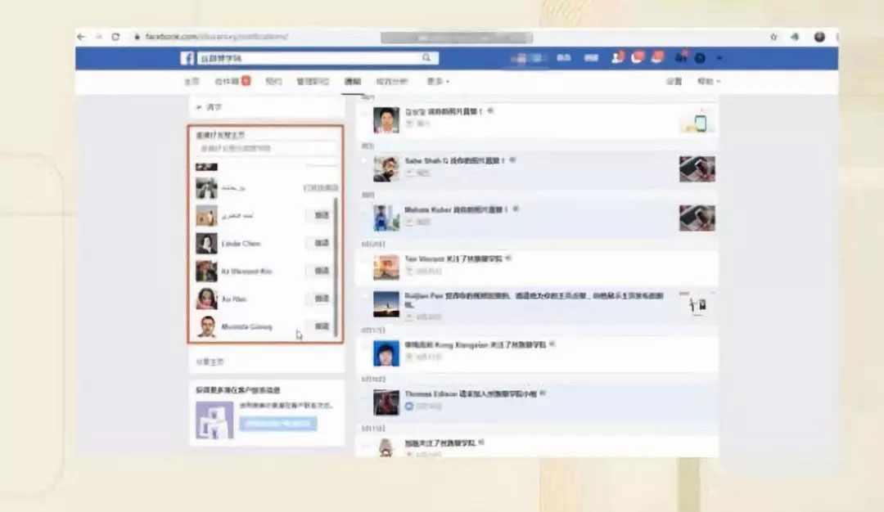Open Saba Shah Q's profile photo

tap(384, 168)
